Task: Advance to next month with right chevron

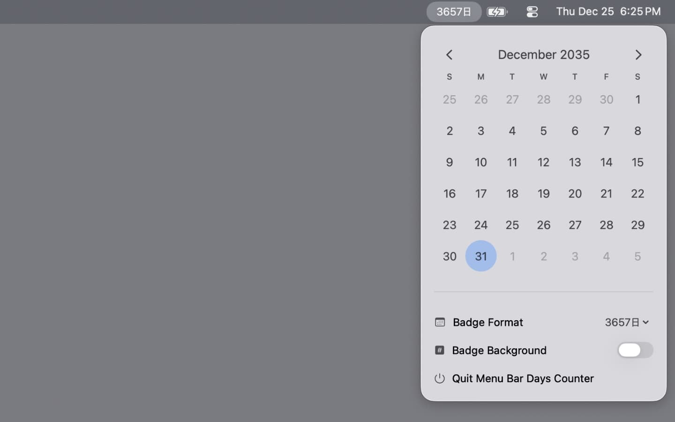Action: coord(638,55)
